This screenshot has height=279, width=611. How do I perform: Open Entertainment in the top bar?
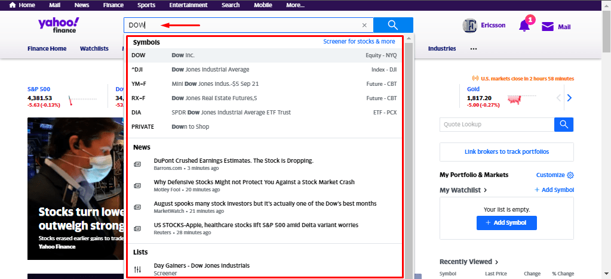coord(188,5)
